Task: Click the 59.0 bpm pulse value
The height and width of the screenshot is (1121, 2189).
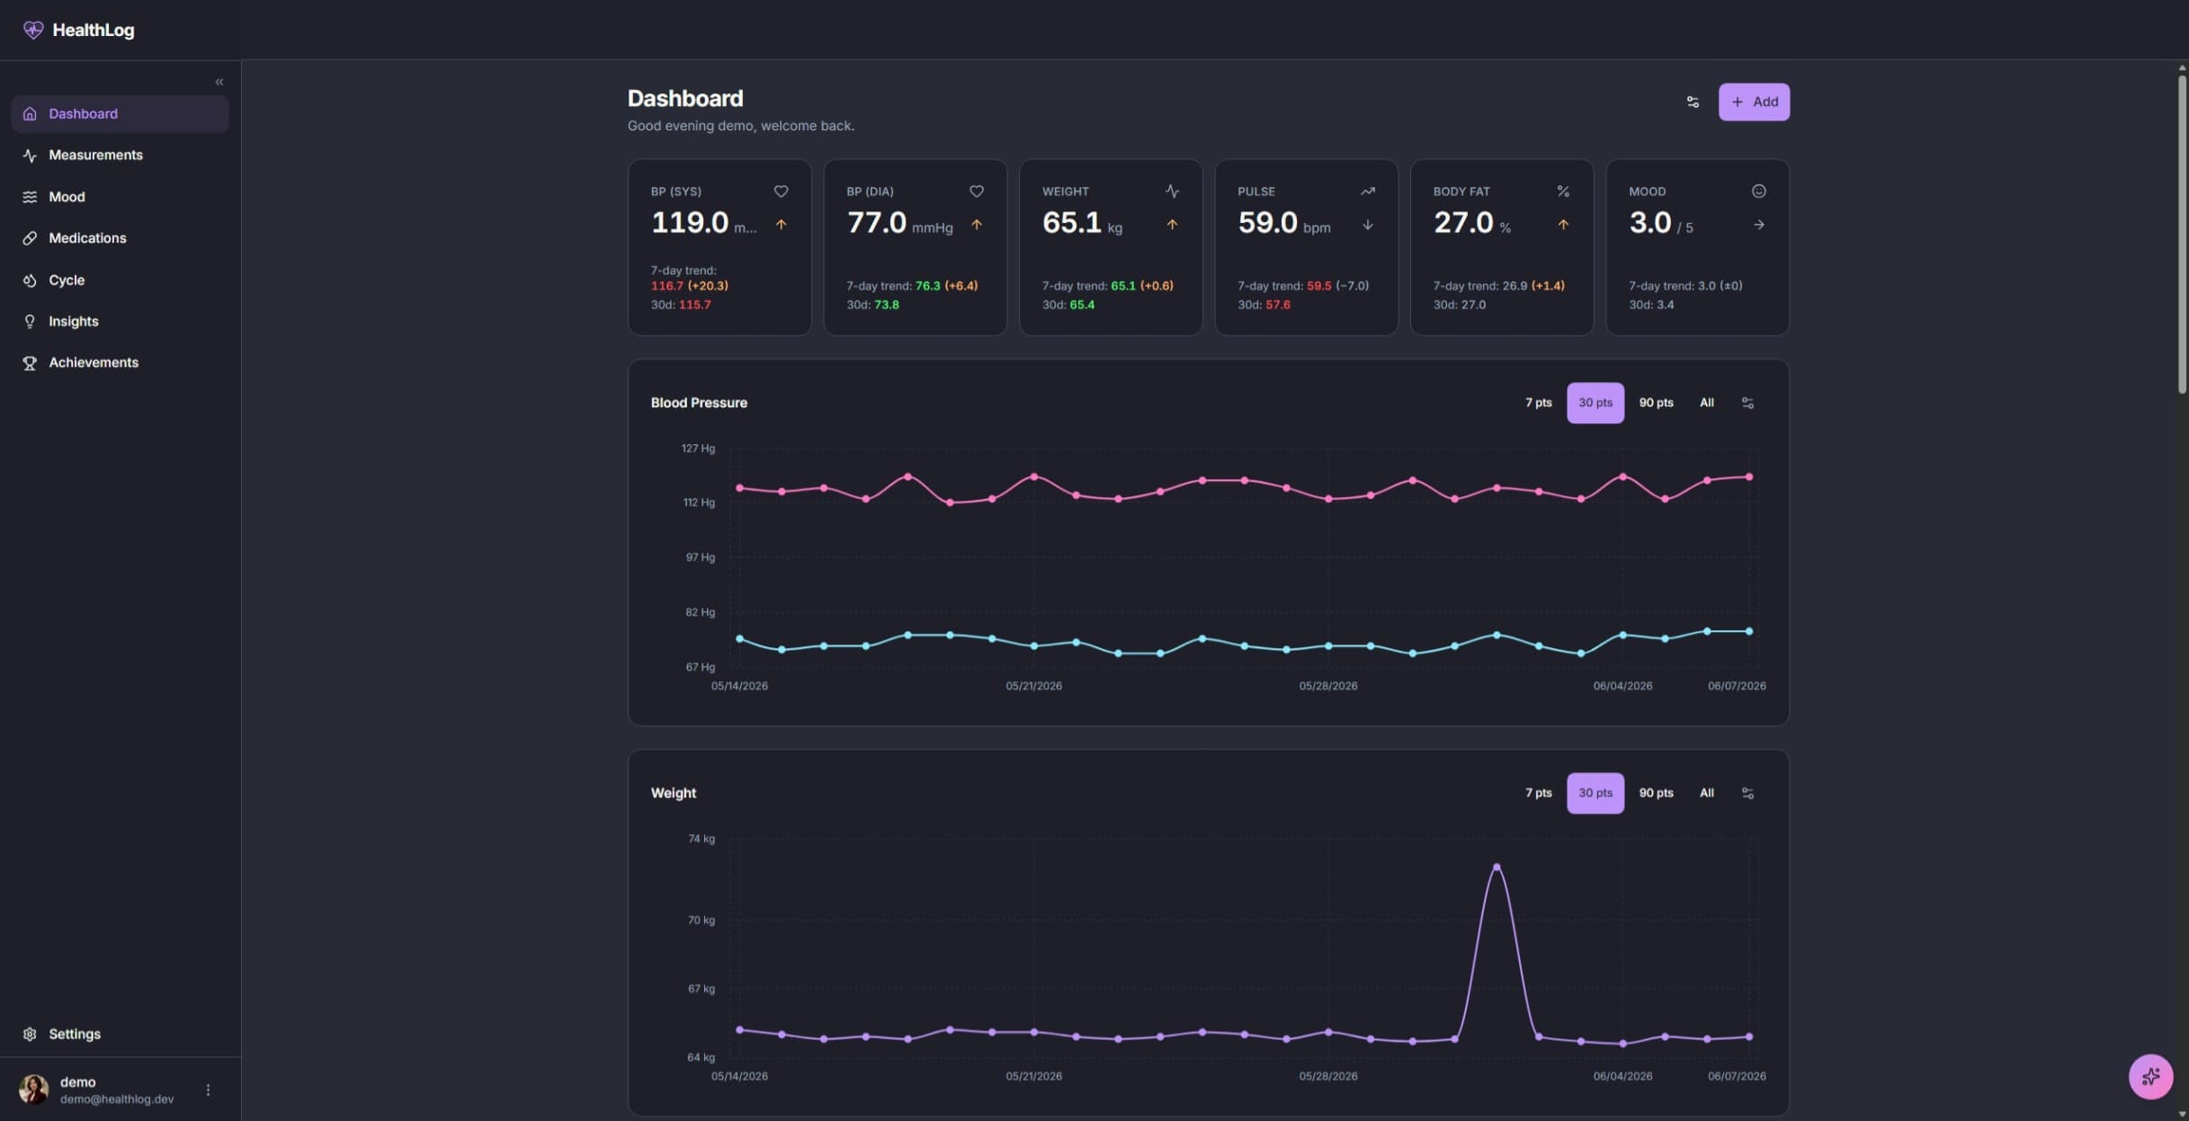Action: click(x=1284, y=222)
